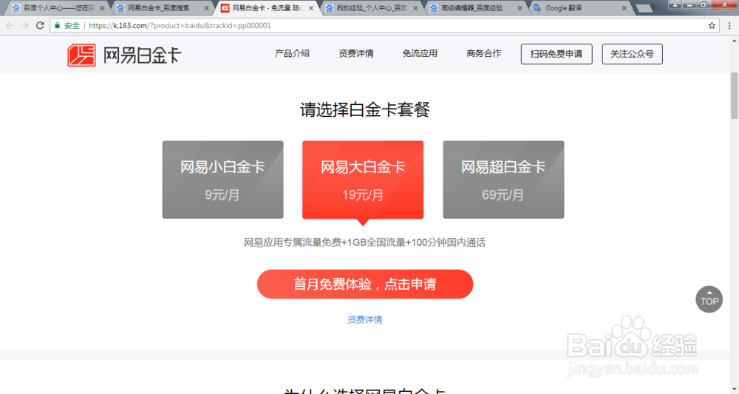Click the Chrome user profile icon
This screenshot has height=394, width=739.
pyautogui.click(x=675, y=4)
